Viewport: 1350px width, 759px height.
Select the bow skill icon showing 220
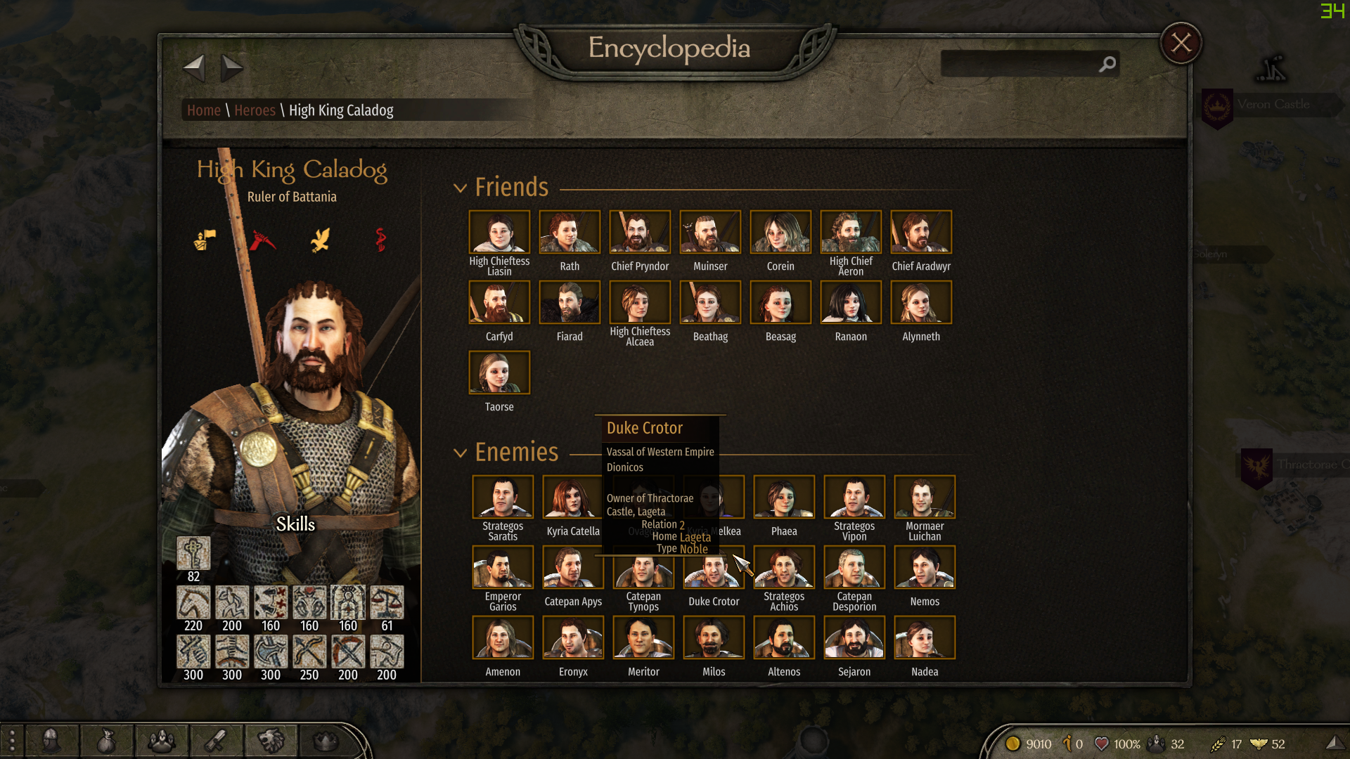(x=193, y=603)
